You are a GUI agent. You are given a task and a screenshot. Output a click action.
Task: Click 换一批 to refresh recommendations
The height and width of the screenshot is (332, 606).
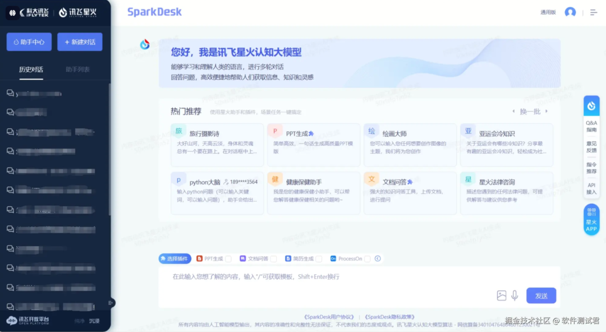click(x=530, y=111)
